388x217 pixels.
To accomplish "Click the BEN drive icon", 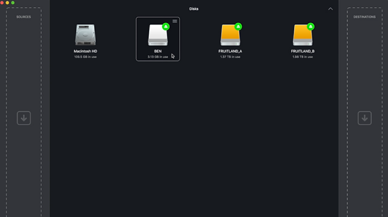I will pos(158,36).
